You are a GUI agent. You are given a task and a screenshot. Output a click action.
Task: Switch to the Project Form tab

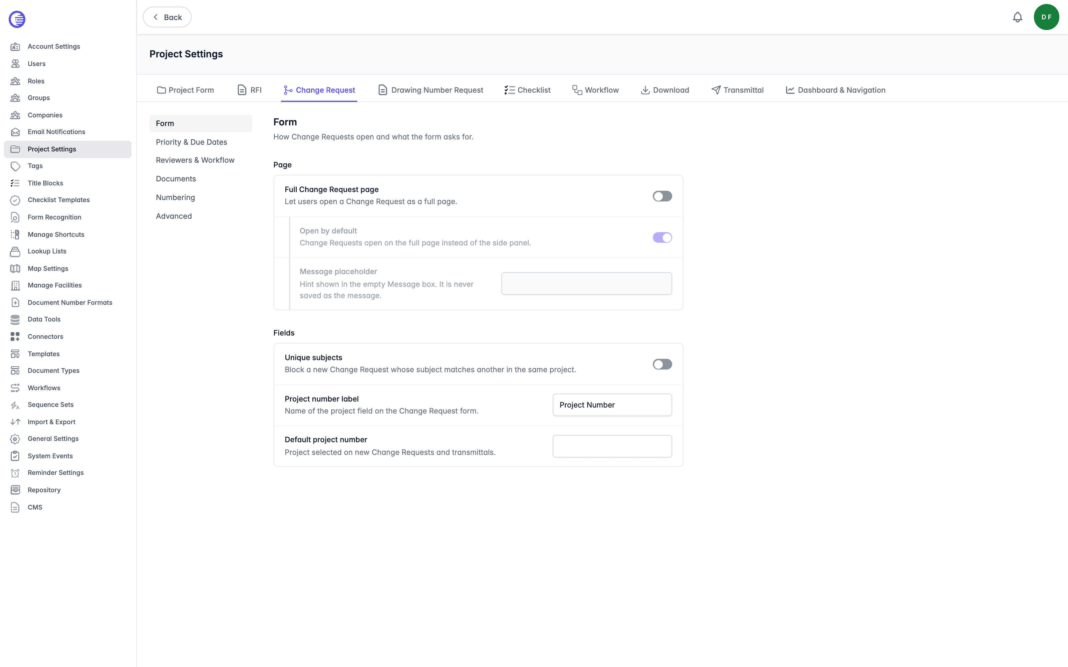coord(185,90)
